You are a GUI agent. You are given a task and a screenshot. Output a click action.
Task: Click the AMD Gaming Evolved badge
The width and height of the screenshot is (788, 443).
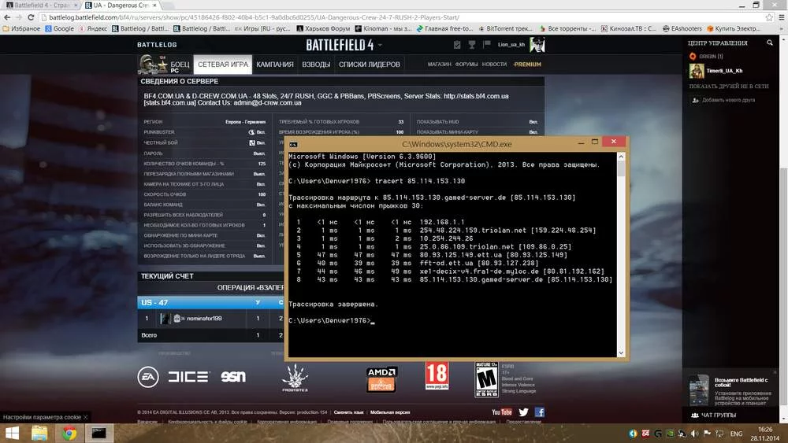(x=382, y=379)
